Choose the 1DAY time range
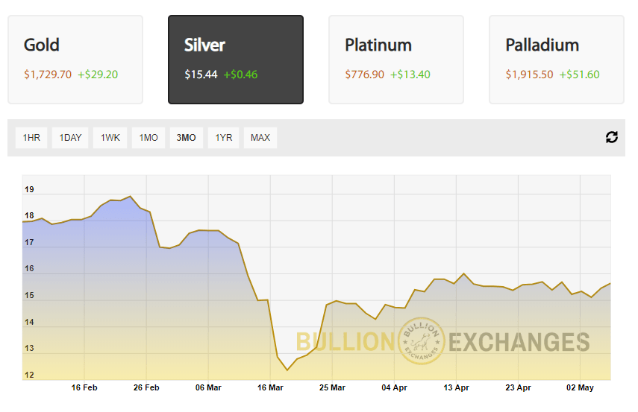Image resolution: width=638 pixels, height=412 pixels. click(x=70, y=138)
